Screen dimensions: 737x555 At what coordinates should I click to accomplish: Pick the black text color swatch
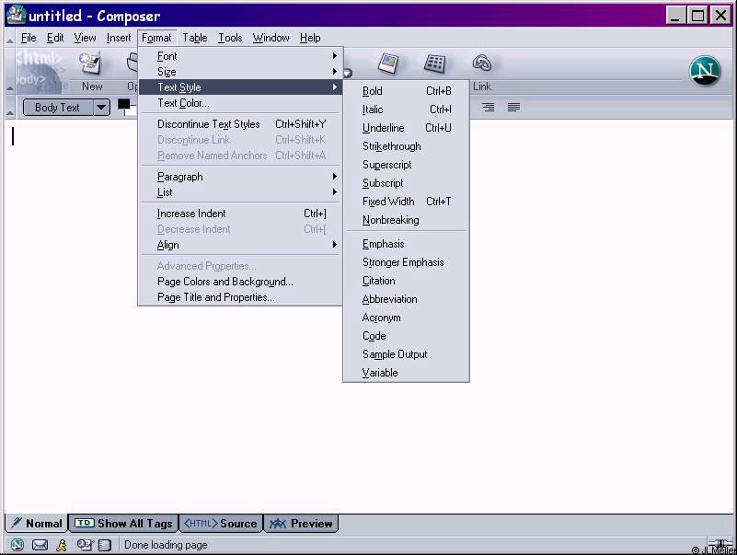[x=124, y=104]
